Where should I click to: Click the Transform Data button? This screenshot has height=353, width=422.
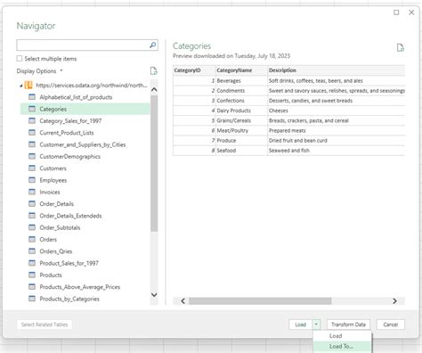point(348,324)
